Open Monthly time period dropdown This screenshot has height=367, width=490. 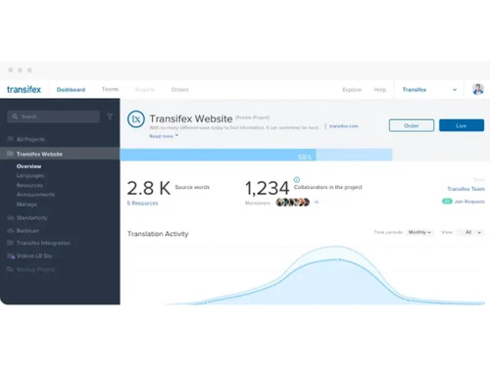pyautogui.click(x=419, y=232)
